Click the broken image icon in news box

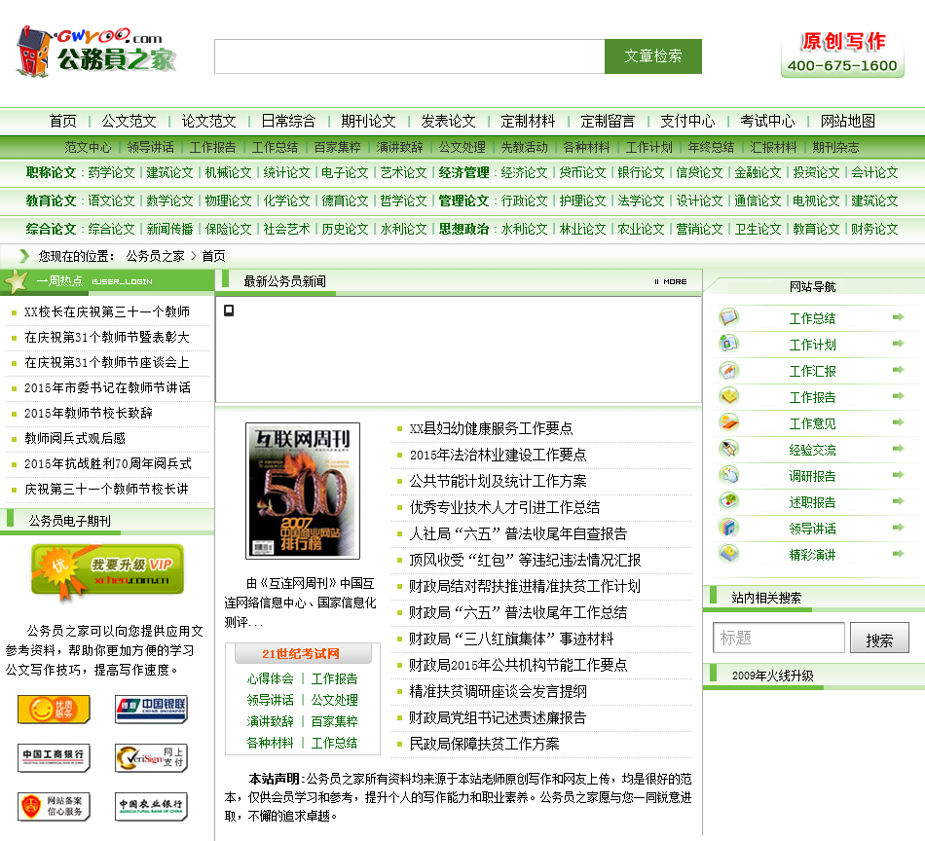tap(229, 311)
